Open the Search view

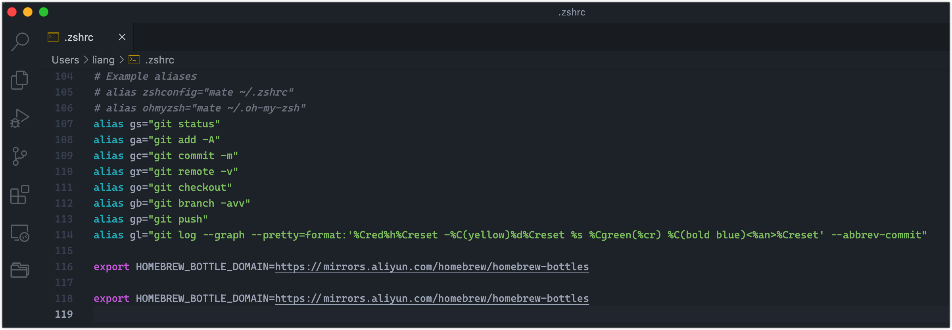tap(19, 41)
